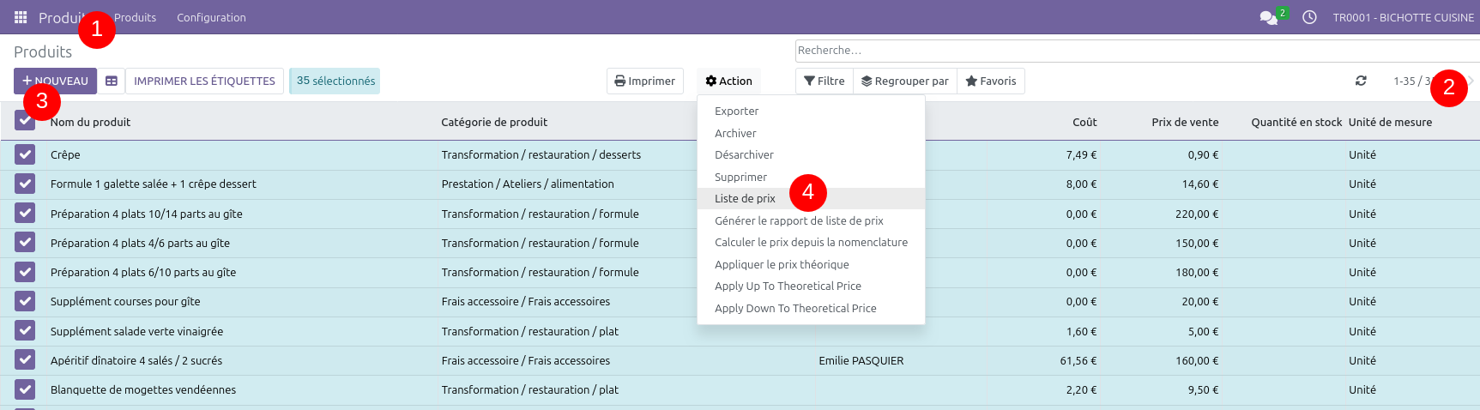Open Favoris star menu

990,81
